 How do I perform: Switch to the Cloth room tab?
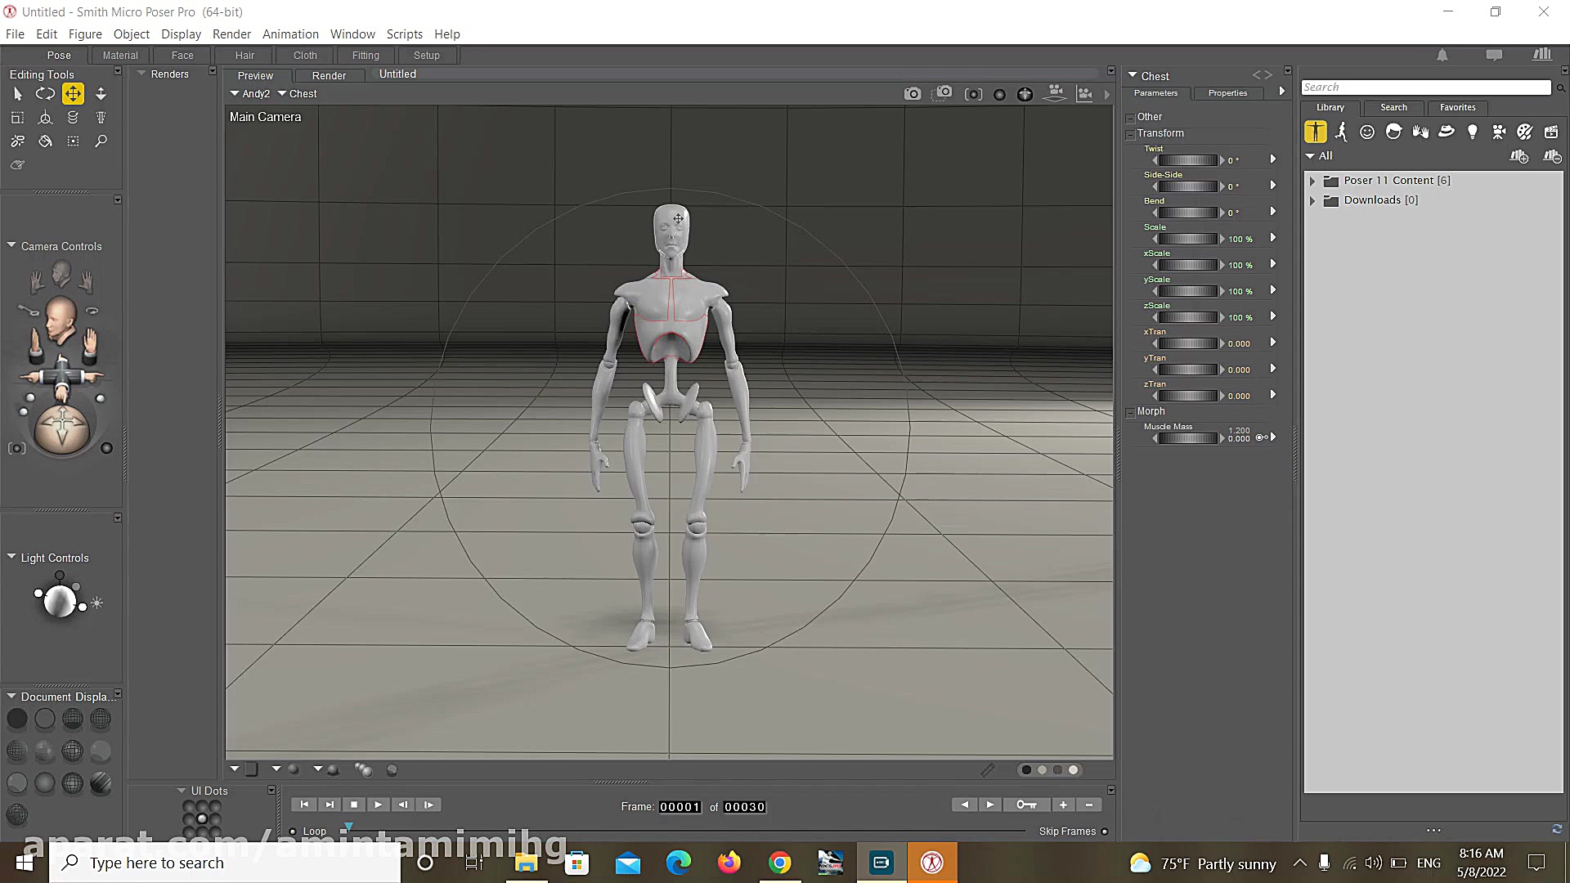(305, 56)
